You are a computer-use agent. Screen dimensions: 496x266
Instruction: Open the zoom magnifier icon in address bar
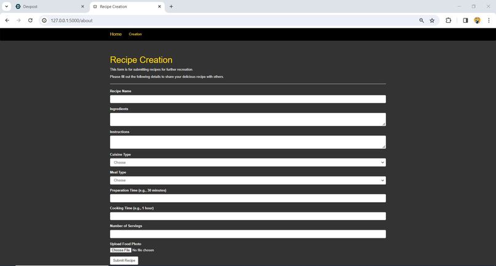pos(422,20)
